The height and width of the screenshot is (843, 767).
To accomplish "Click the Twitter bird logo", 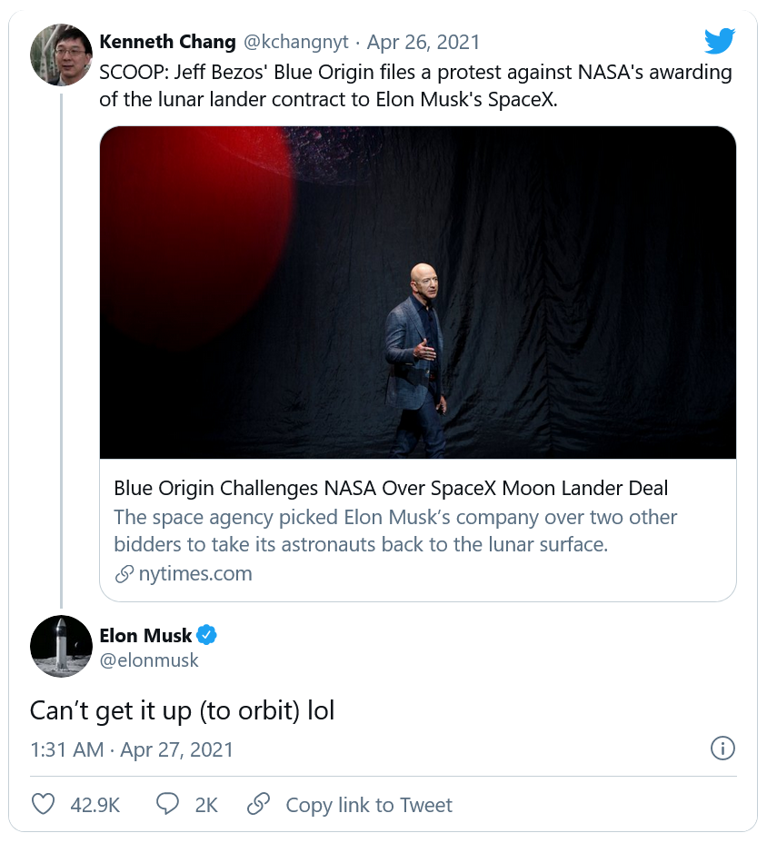I will pyautogui.click(x=719, y=41).
